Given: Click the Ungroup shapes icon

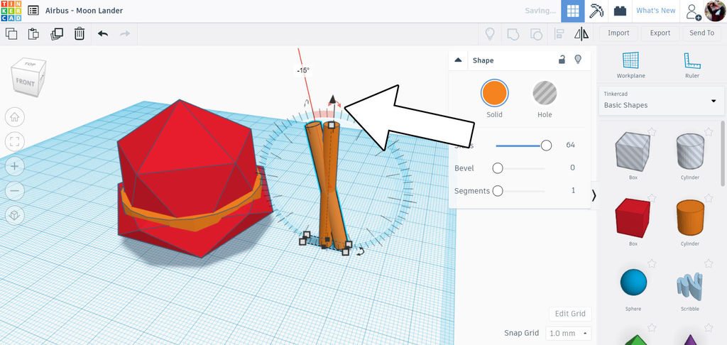Looking at the screenshot, I should [x=536, y=33].
